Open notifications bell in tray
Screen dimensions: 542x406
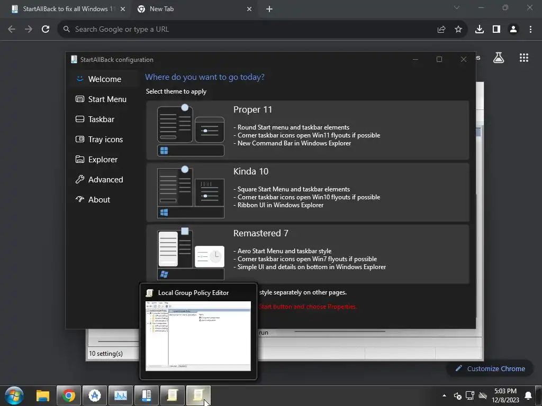click(x=528, y=395)
